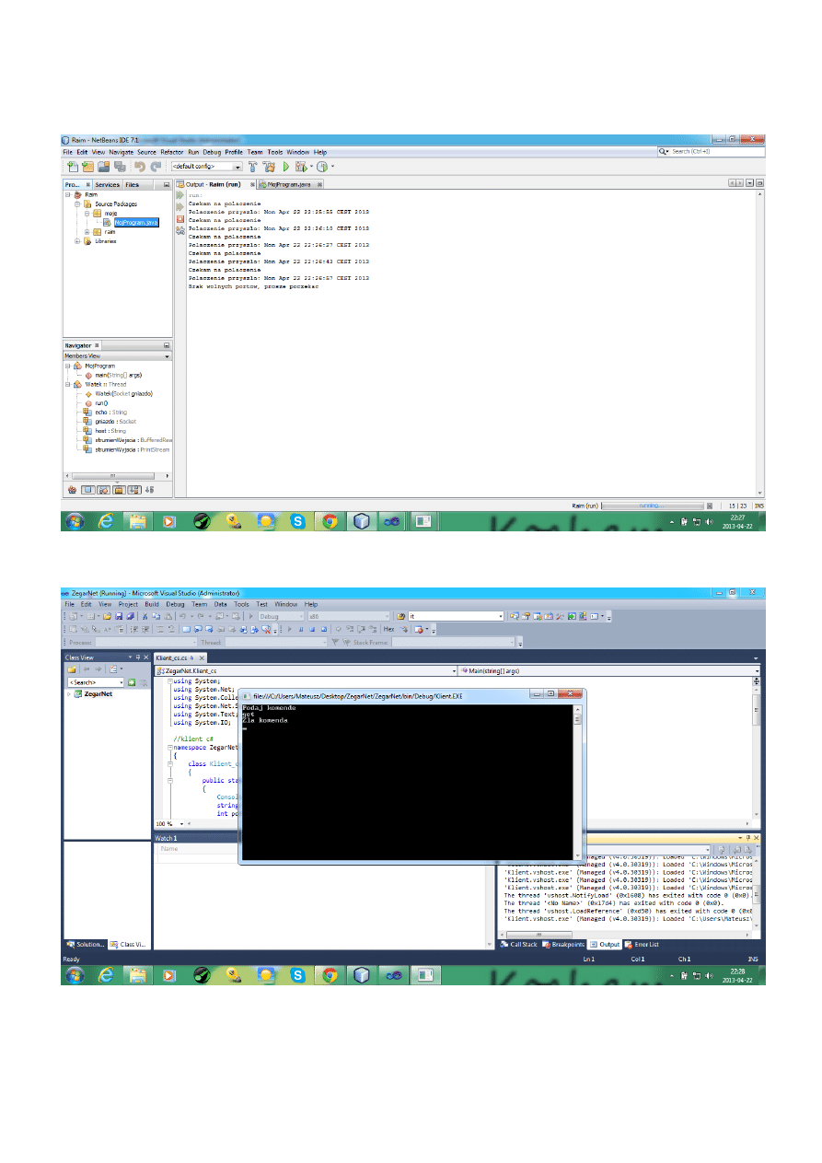Viewport: 822px width, 1163px height.
Task: Open the default config dropdown
Action: pos(237,167)
